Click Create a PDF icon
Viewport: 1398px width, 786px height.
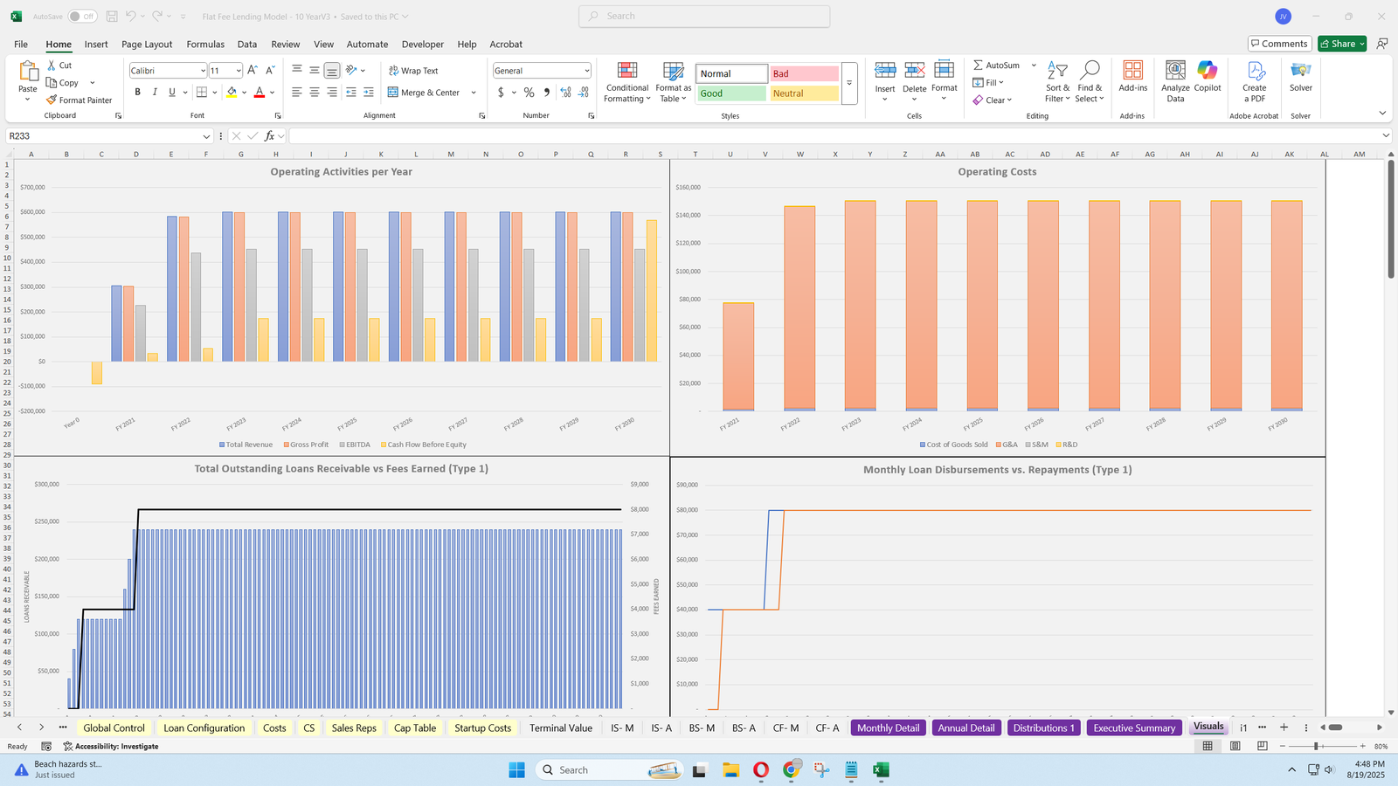[x=1254, y=82]
